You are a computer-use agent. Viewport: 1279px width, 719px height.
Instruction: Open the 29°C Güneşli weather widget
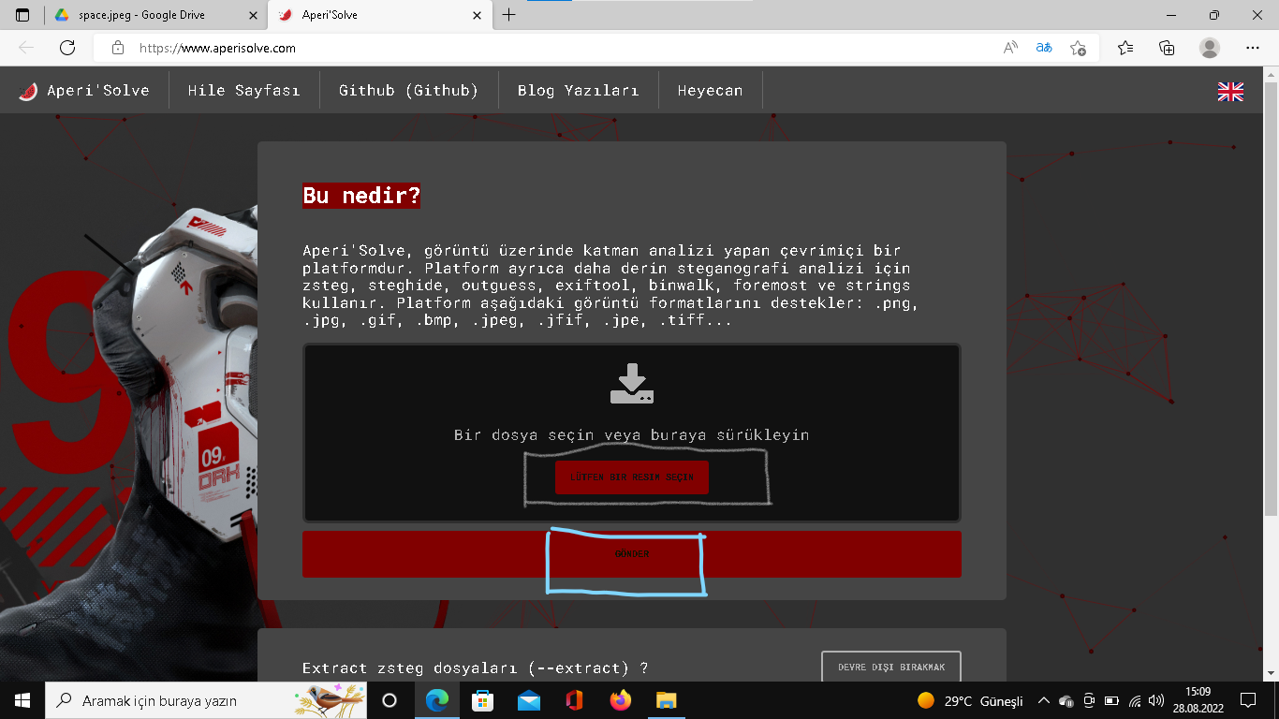tap(969, 700)
